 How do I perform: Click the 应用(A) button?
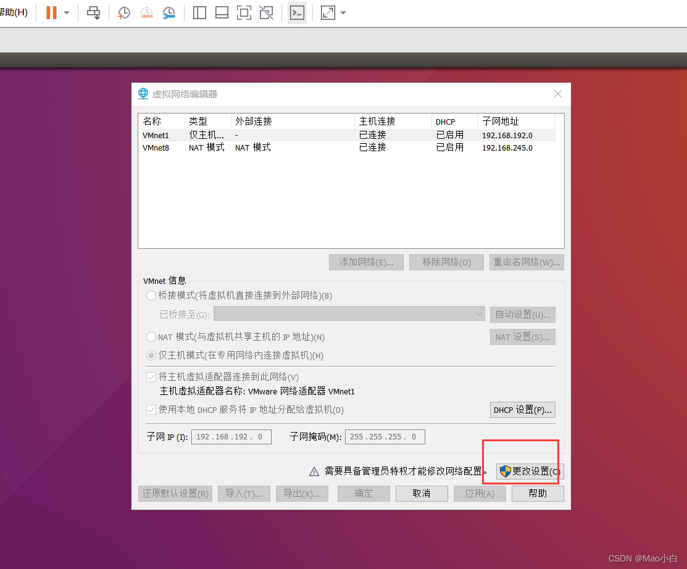[x=480, y=494]
